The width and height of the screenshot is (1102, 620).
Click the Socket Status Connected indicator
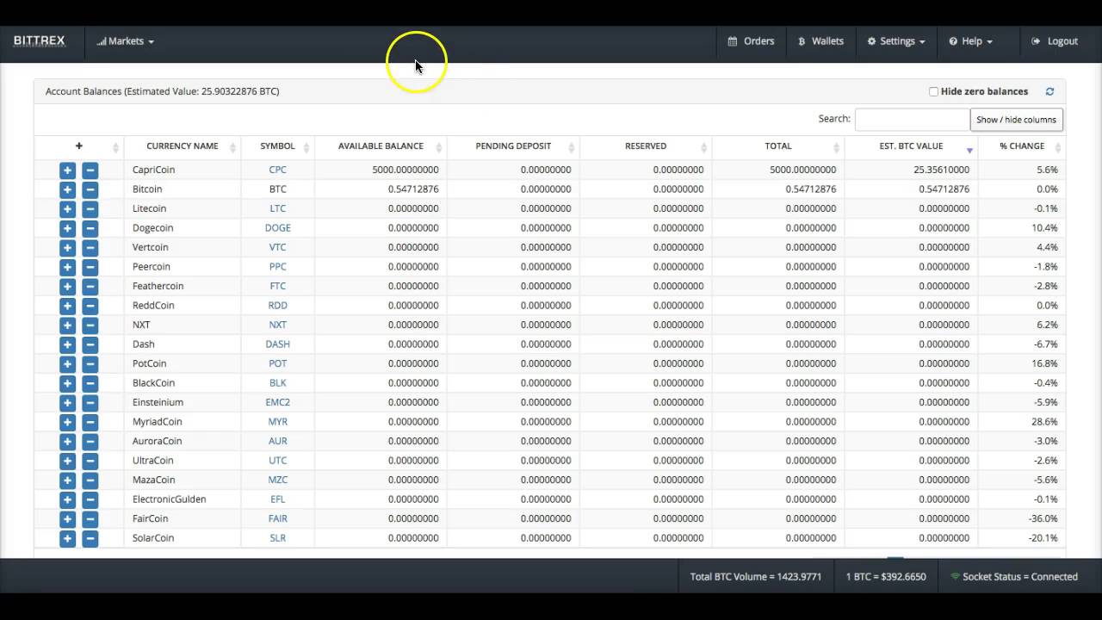[x=1013, y=577]
